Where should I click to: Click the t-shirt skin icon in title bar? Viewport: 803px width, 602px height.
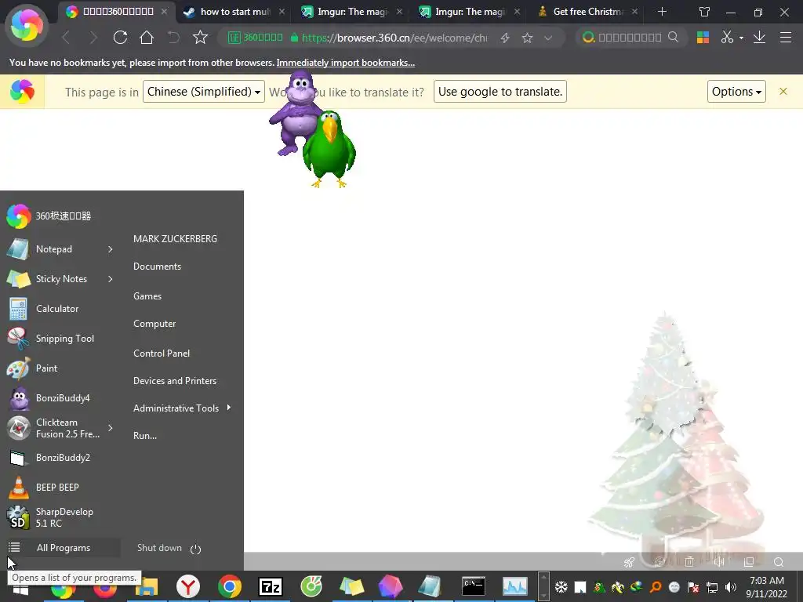[705, 12]
